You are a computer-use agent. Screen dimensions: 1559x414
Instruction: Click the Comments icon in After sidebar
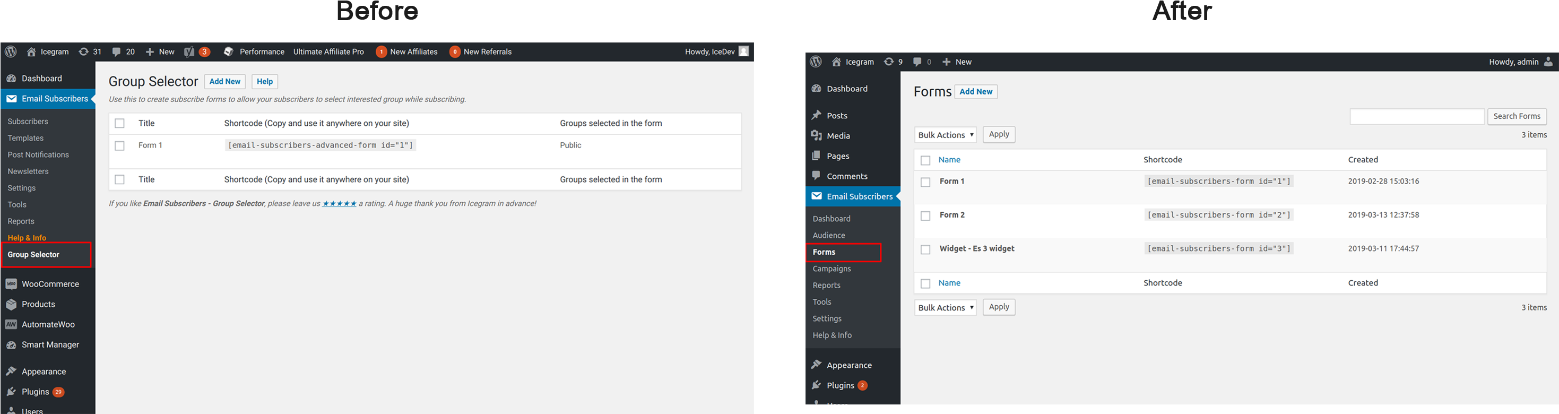tap(817, 176)
